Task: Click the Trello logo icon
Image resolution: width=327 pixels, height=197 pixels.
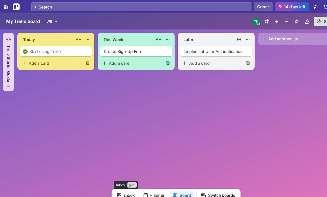Action: pyautogui.click(x=16, y=7)
